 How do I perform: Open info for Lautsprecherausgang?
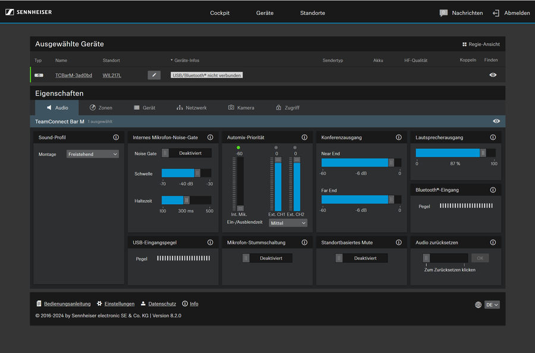(493, 137)
